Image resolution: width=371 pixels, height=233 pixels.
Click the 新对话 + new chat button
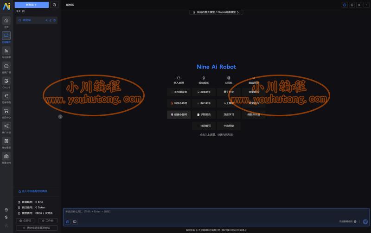pyautogui.click(x=32, y=5)
